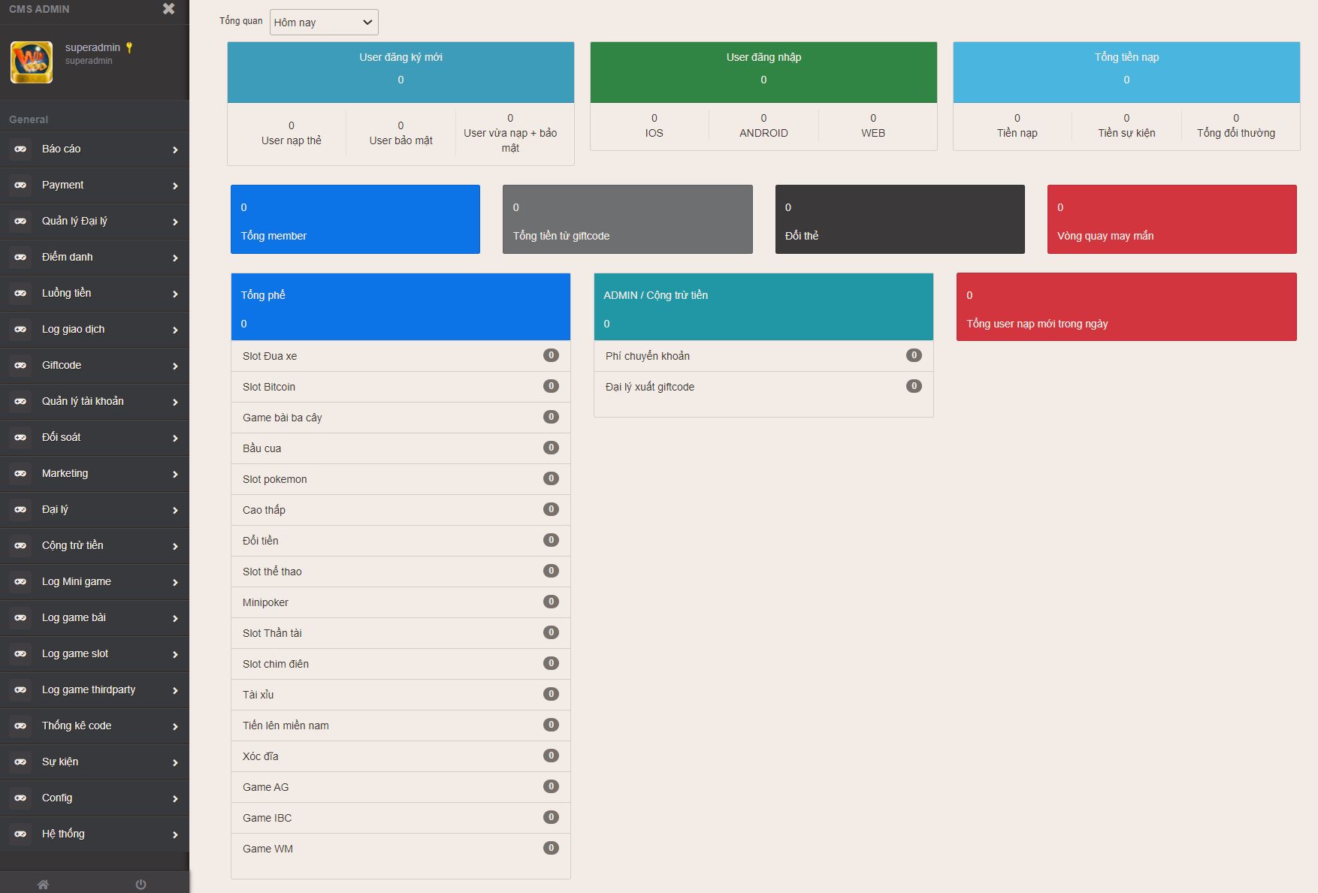Click the key icon beside superadmin
1318x893 pixels.
pyautogui.click(x=129, y=47)
